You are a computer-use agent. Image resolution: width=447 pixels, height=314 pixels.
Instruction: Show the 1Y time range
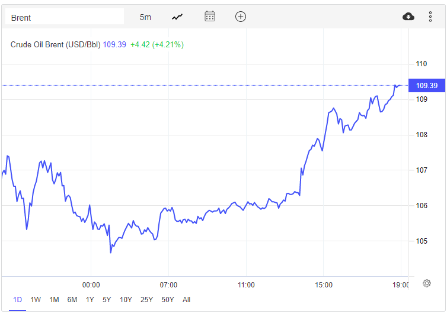pyautogui.click(x=90, y=300)
